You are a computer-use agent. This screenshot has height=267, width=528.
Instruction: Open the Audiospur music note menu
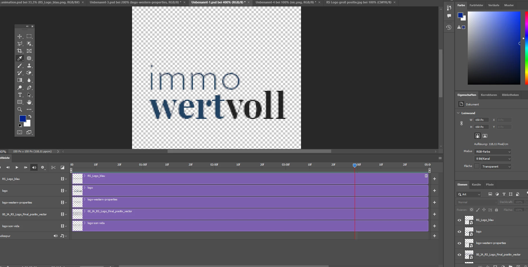(x=64, y=236)
